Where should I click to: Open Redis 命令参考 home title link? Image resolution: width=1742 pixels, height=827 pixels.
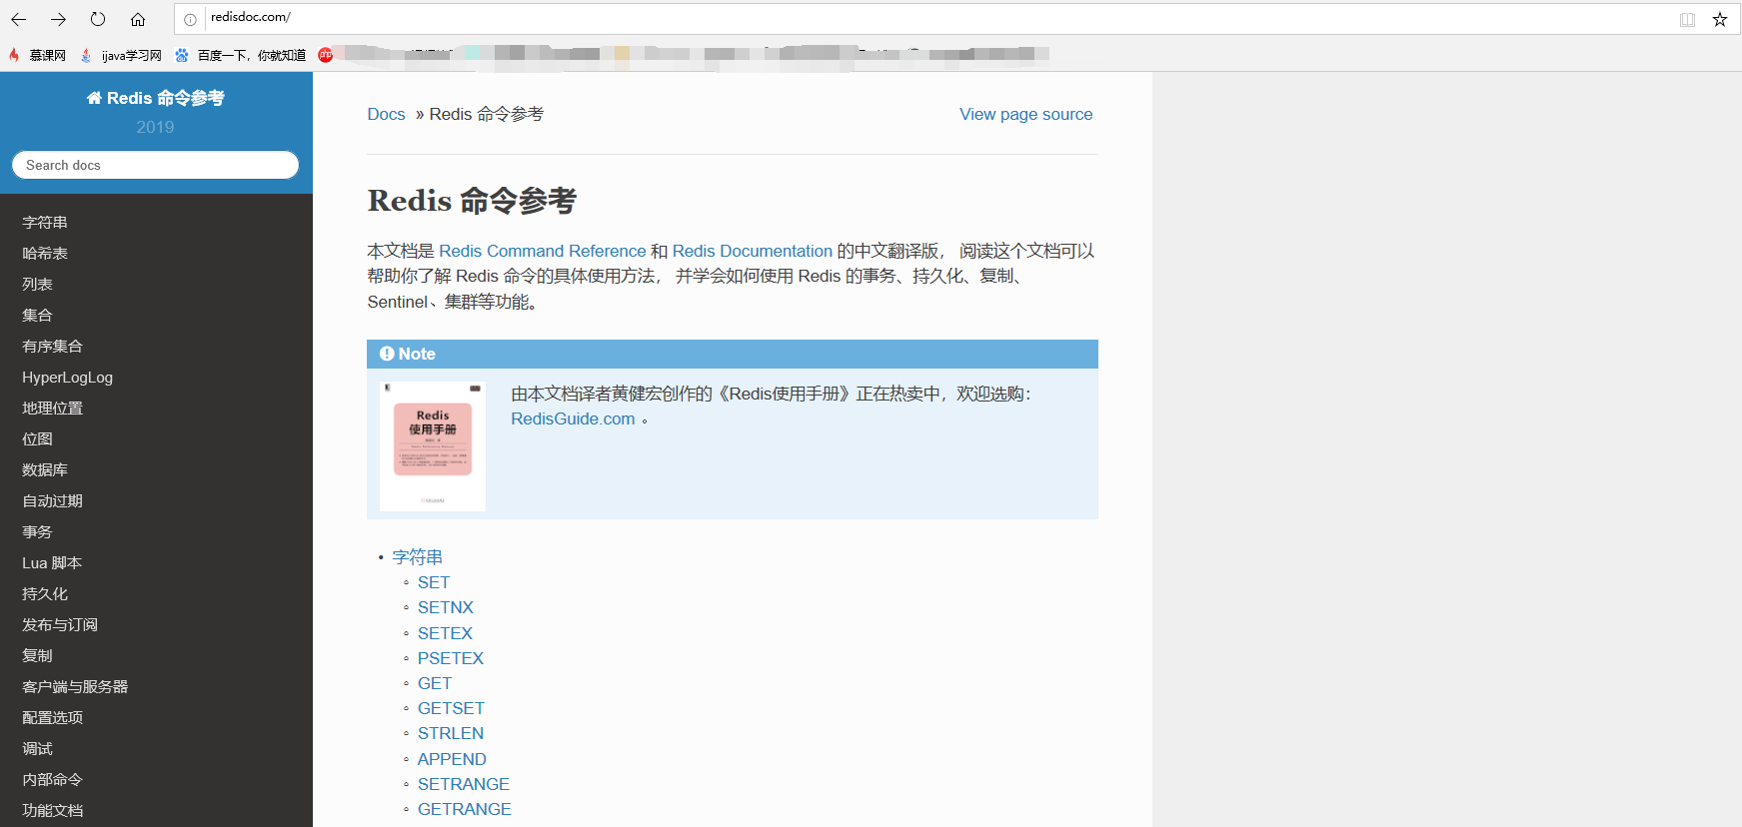[x=155, y=98]
